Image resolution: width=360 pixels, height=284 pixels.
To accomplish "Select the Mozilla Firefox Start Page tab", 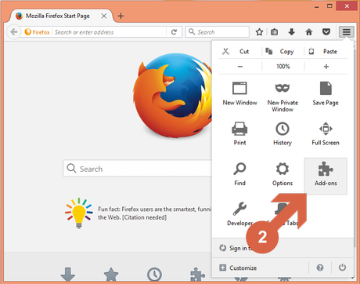I will (x=62, y=16).
